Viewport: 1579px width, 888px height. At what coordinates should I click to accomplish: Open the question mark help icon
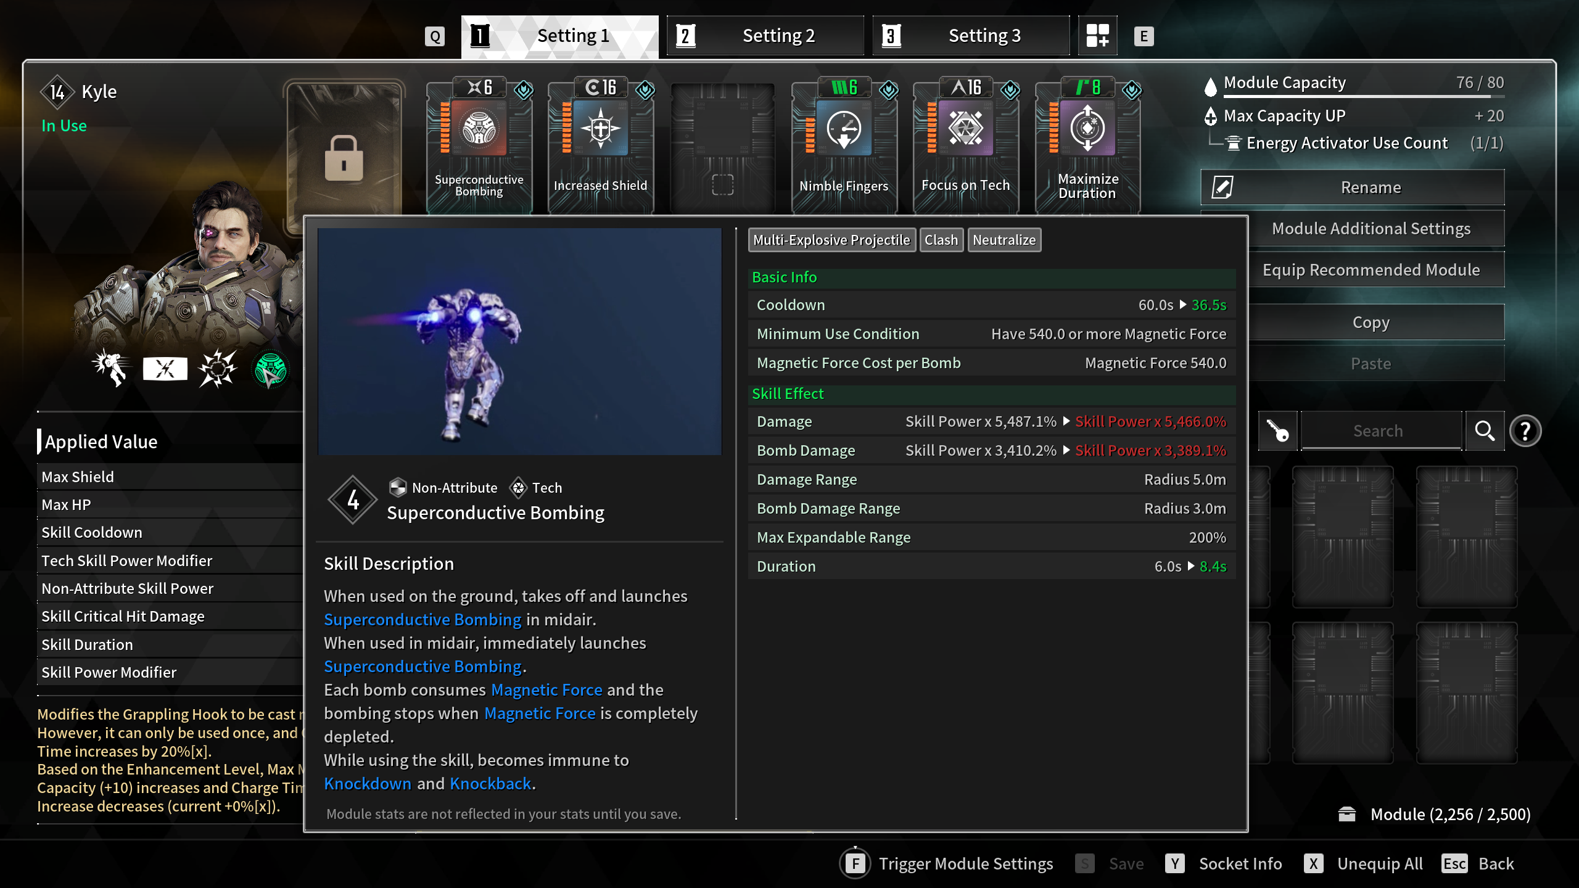(x=1525, y=431)
